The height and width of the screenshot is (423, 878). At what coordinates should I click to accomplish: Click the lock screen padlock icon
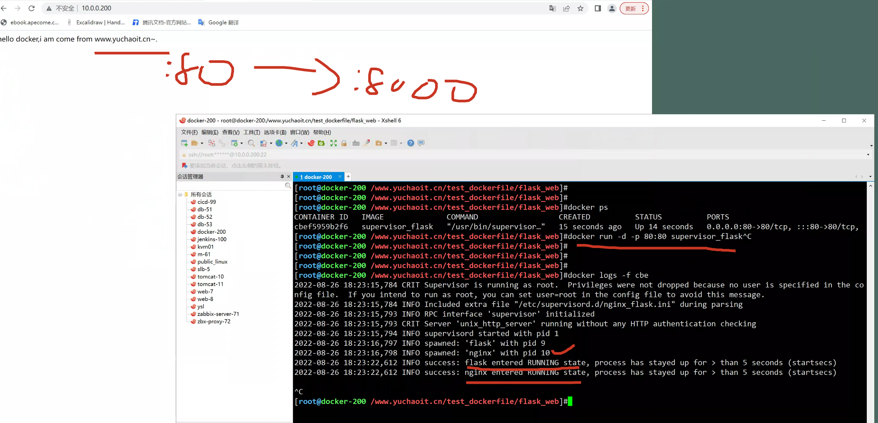click(x=344, y=143)
